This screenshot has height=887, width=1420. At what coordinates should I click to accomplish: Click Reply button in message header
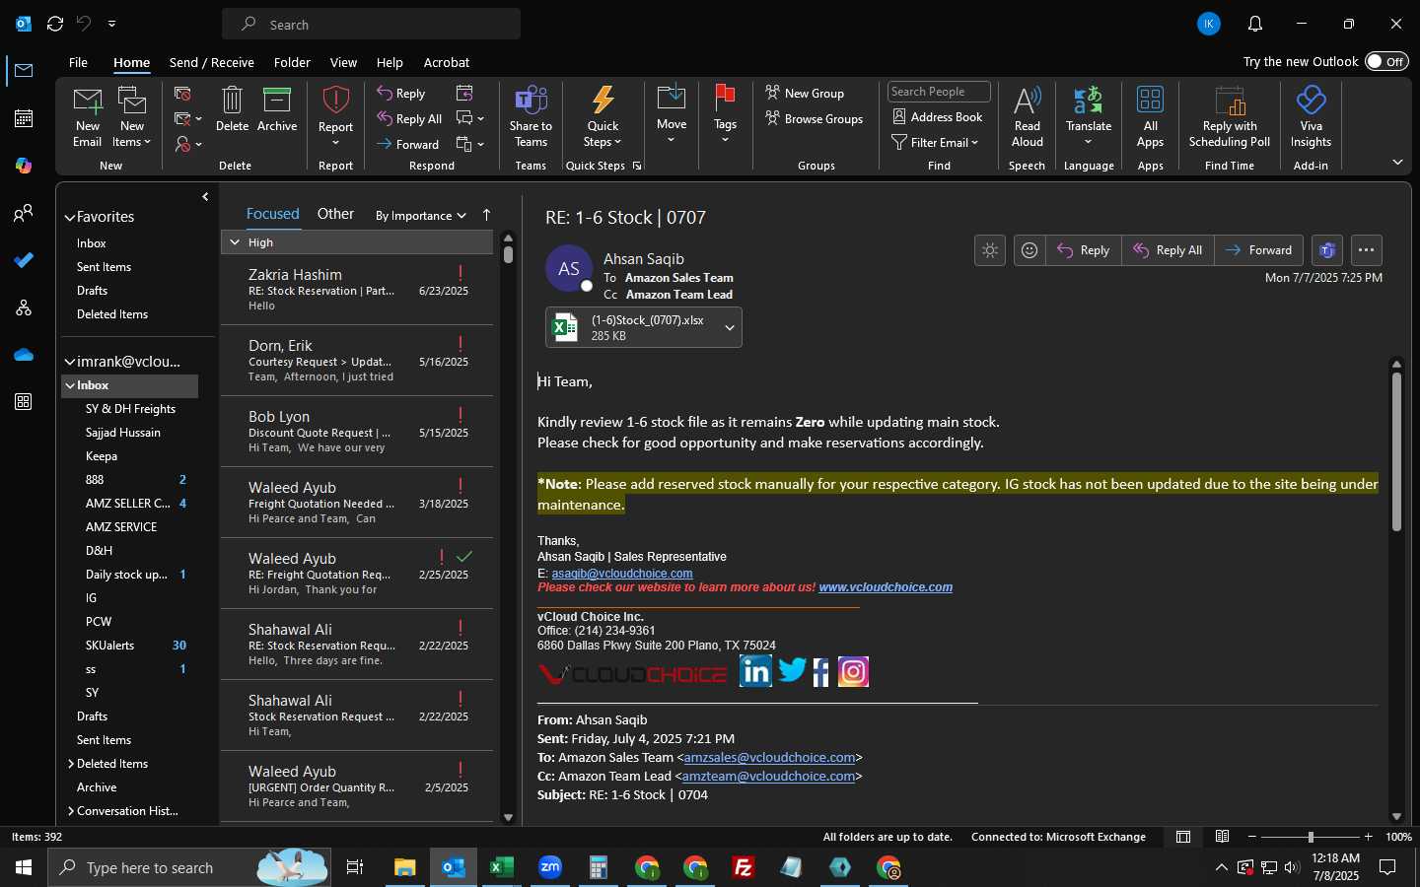(x=1084, y=250)
